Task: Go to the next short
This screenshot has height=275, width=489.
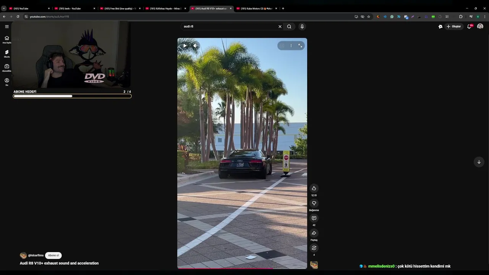Action: 479,162
